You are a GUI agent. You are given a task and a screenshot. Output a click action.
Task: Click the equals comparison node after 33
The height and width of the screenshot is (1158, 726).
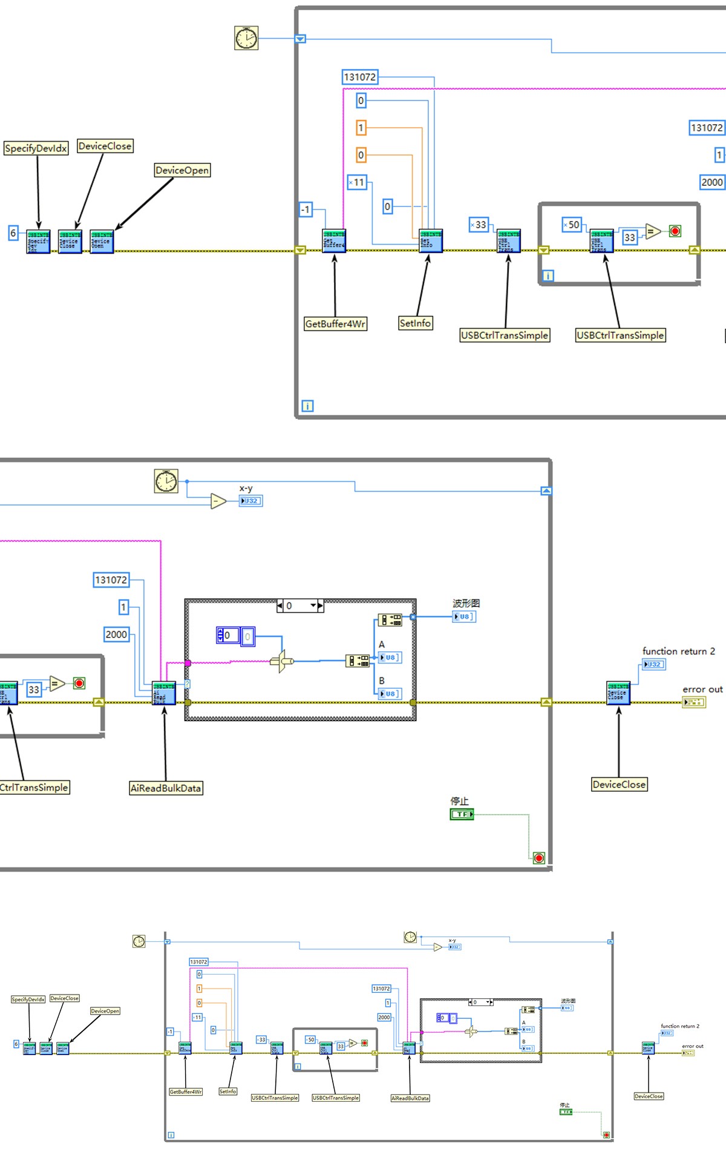pyautogui.click(x=653, y=231)
